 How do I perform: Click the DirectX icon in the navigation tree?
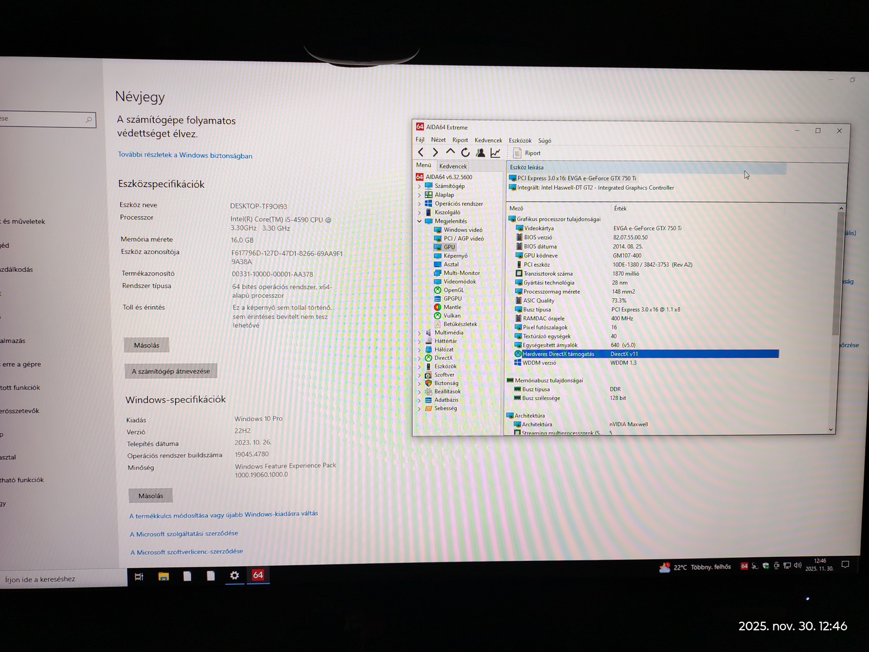point(428,358)
